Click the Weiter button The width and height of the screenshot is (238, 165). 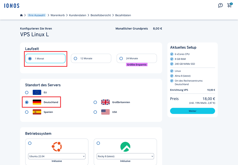(192, 111)
